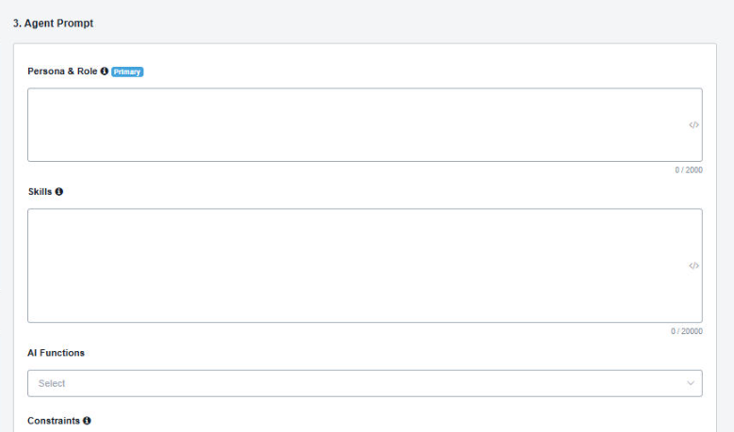Click the Constraints info icon

87,421
